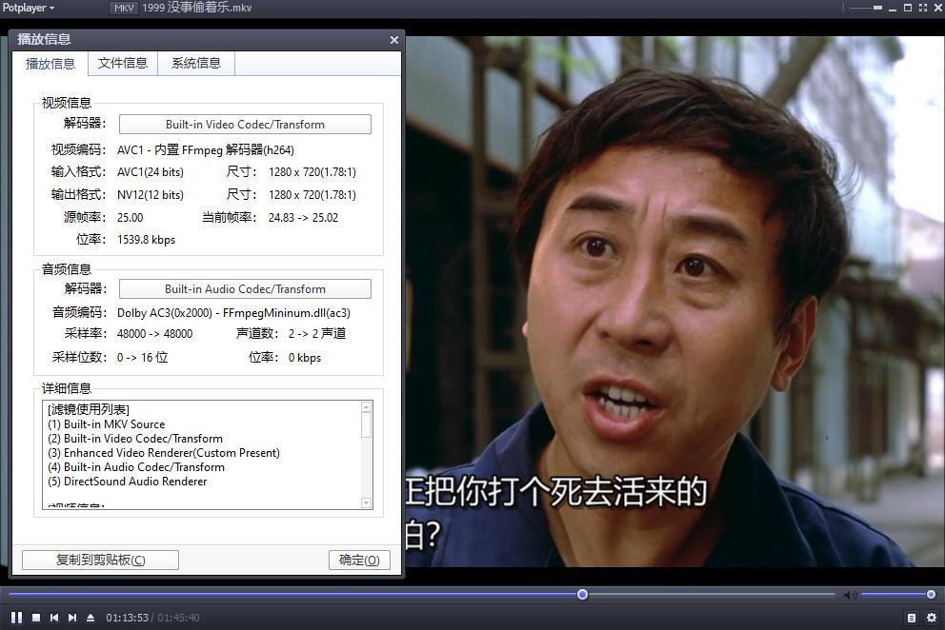The image size is (945, 630).
Task: Click the eject/open file icon
Action: point(90,618)
